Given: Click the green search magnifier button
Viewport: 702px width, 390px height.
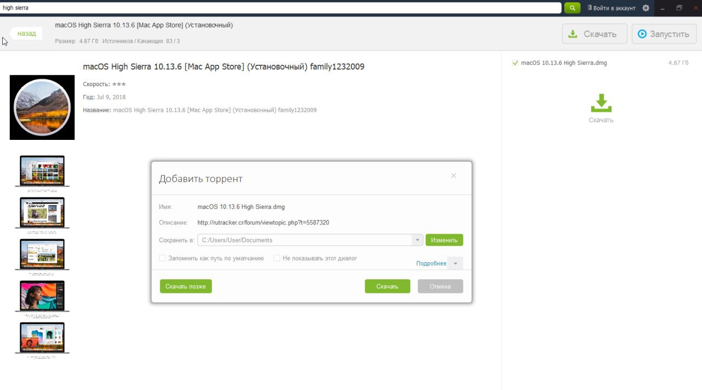Looking at the screenshot, I should pyautogui.click(x=572, y=8).
